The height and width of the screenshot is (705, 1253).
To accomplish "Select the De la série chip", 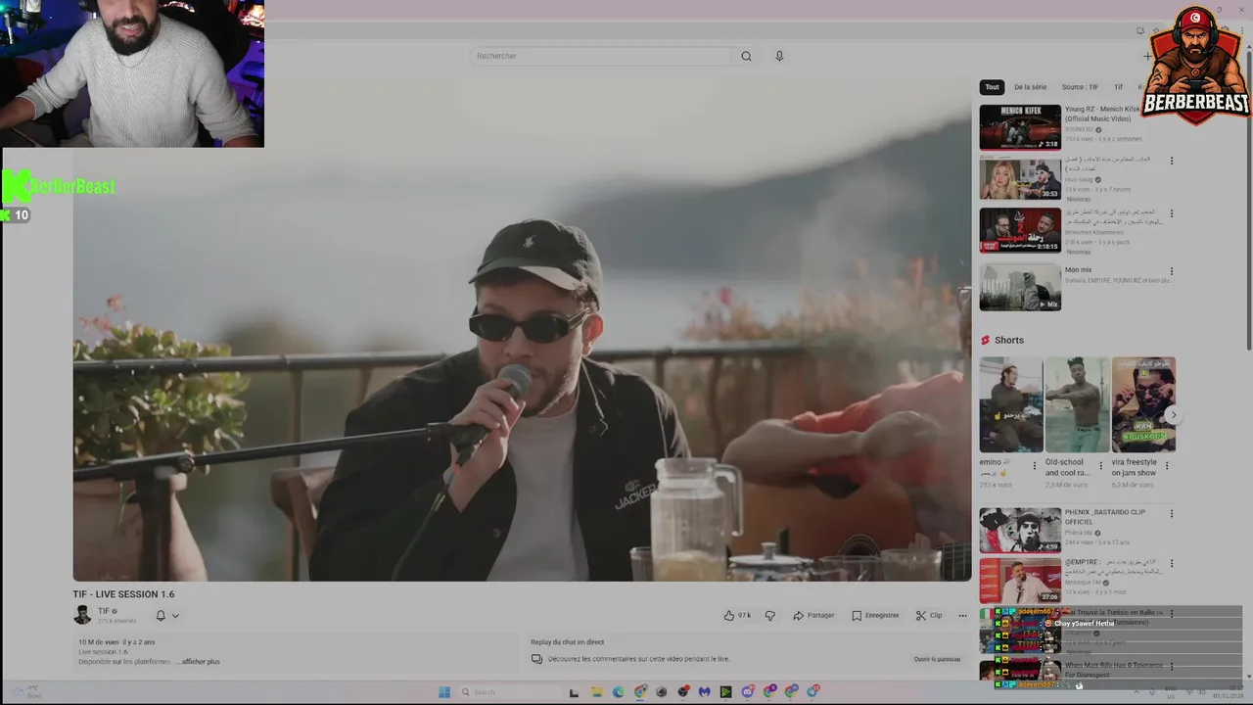I will pos(1030,87).
